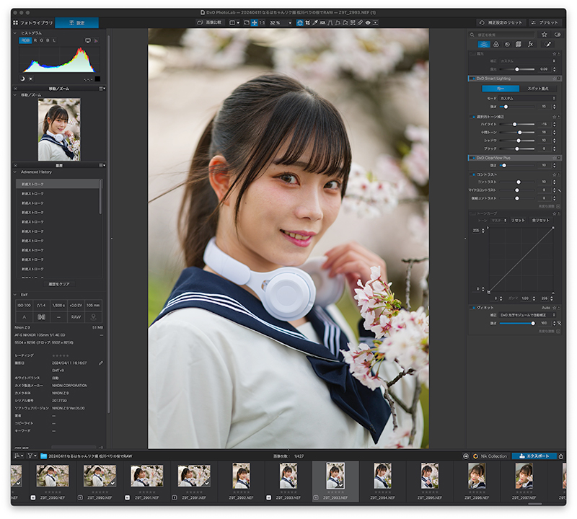This screenshot has width=577, height=519.
Task: Select the horizon leveling tool
Action: [x=322, y=22]
